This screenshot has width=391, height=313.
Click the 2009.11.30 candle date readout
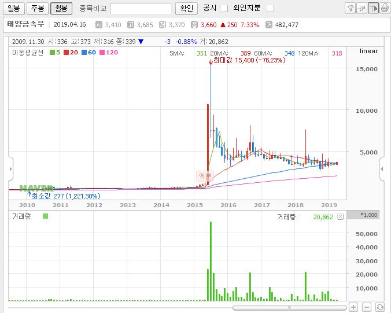click(28, 42)
